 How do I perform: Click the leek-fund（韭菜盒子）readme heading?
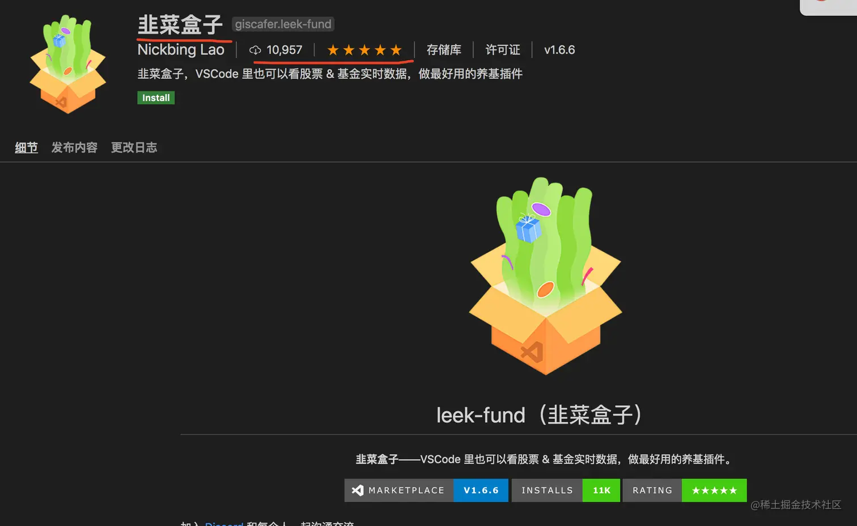[539, 415]
